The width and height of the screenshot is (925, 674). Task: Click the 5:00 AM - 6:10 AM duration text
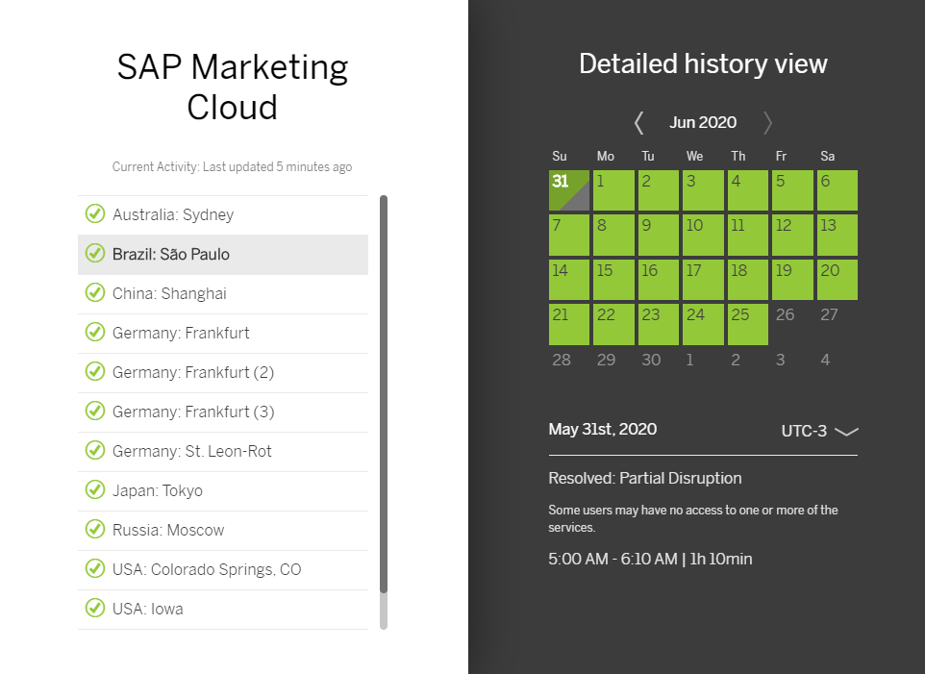point(650,559)
